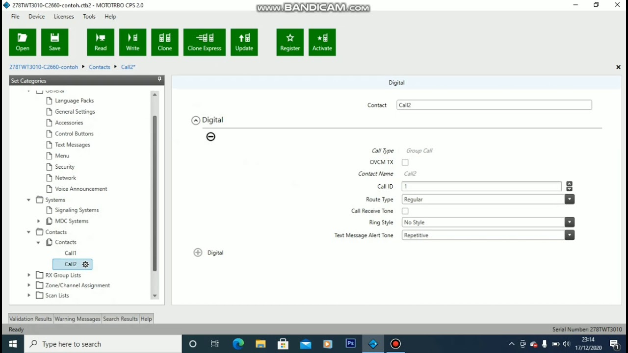Click the gear icon beside Call2

[x=85, y=264]
